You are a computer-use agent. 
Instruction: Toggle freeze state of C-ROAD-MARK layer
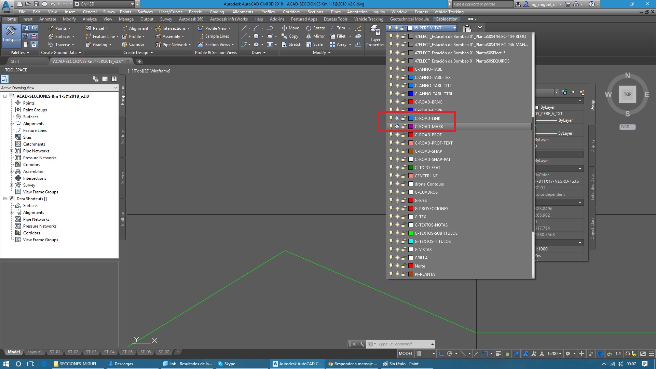pyautogui.click(x=397, y=126)
